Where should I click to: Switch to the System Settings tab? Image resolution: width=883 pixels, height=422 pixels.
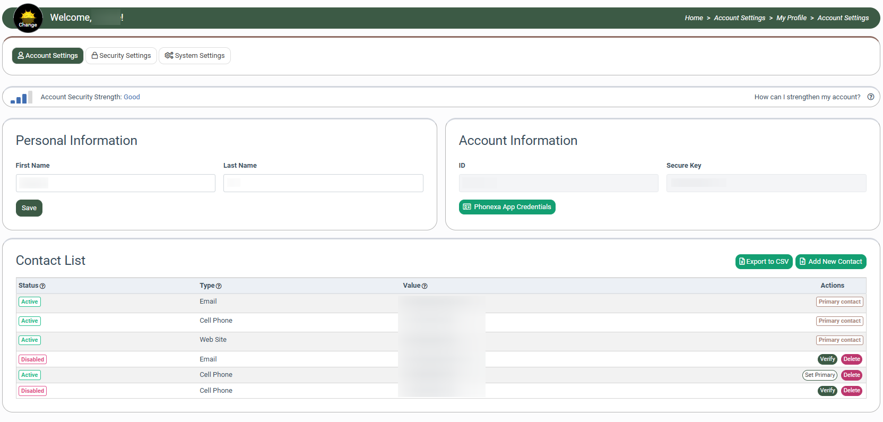click(x=195, y=56)
